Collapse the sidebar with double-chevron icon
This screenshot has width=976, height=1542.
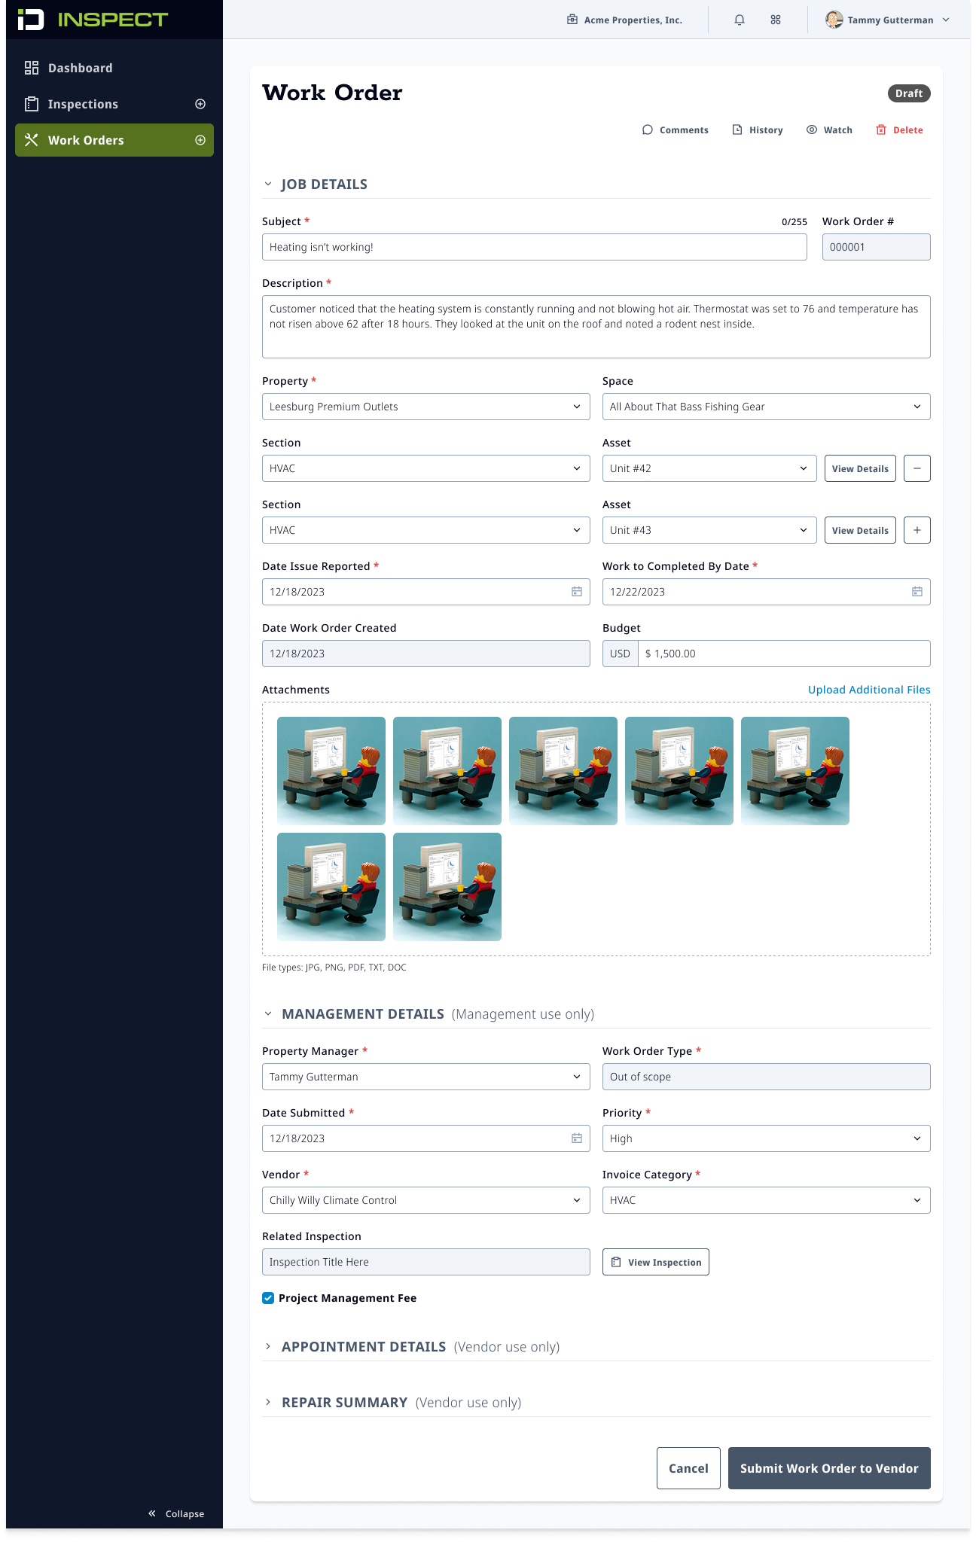(152, 1513)
